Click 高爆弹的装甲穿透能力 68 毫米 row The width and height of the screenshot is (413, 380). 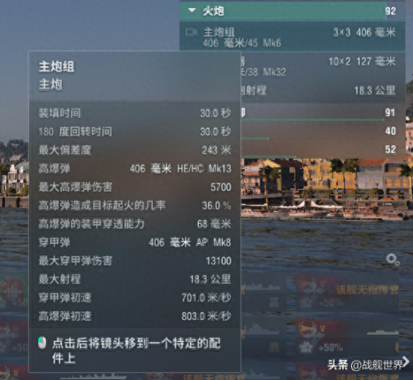tap(135, 224)
